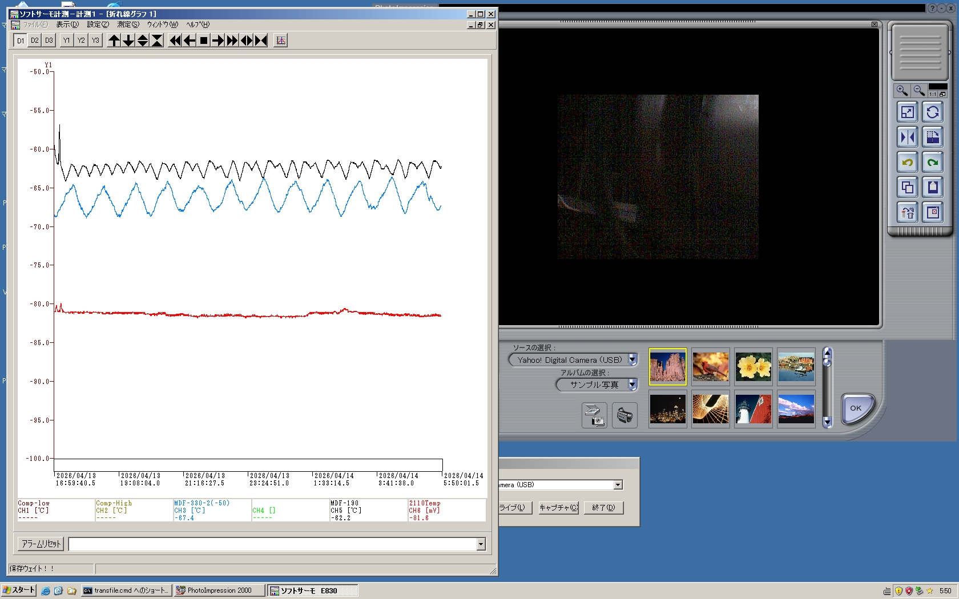Image resolution: width=959 pixels, height=599 pixels.
Task: Expand the Yahoo! Digital Camera source dropdown
Action: [x=632, y=360]
